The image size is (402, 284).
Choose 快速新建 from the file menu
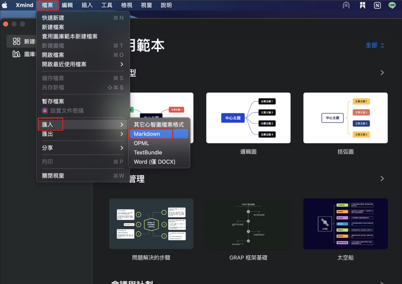tap(83, 18)
